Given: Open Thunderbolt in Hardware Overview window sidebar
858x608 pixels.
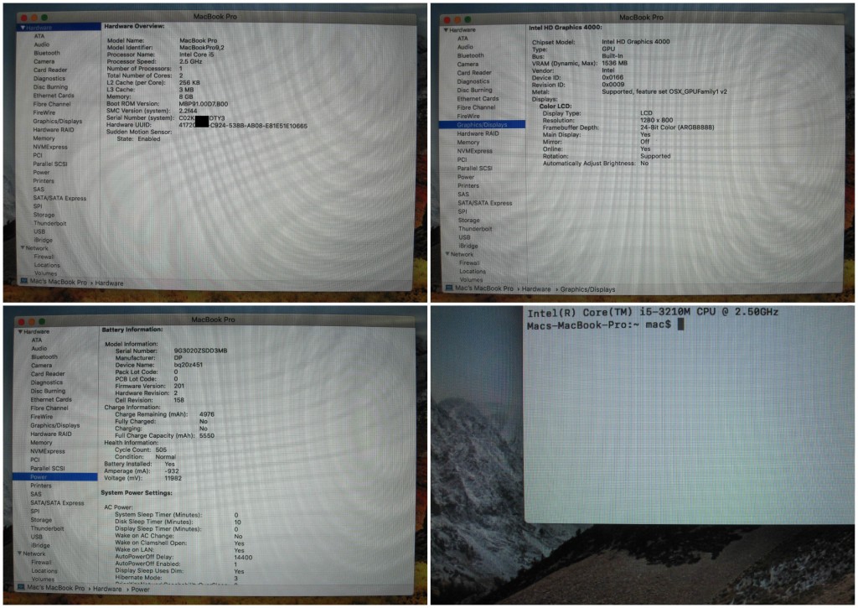Looking at the screenshot, I should tap(49, 223).
